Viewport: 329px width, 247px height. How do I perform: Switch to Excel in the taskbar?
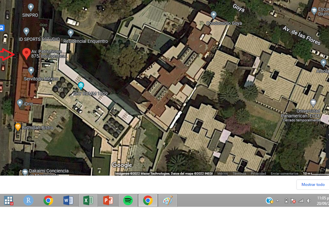point(88,201)
